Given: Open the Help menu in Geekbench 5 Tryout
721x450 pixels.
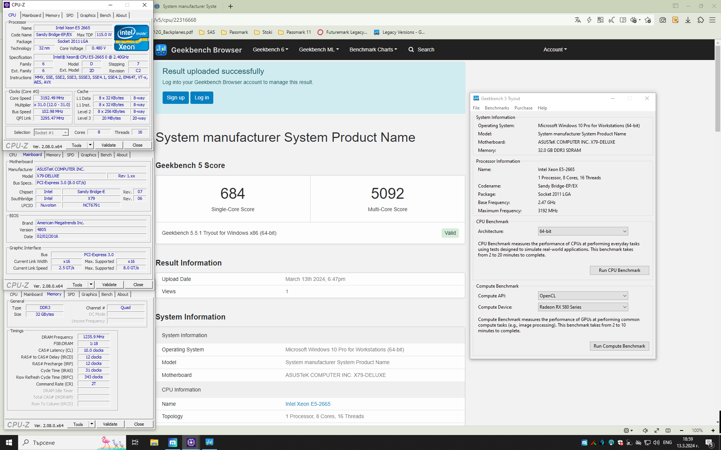Looking at the screenshot, I should (542, 108).
